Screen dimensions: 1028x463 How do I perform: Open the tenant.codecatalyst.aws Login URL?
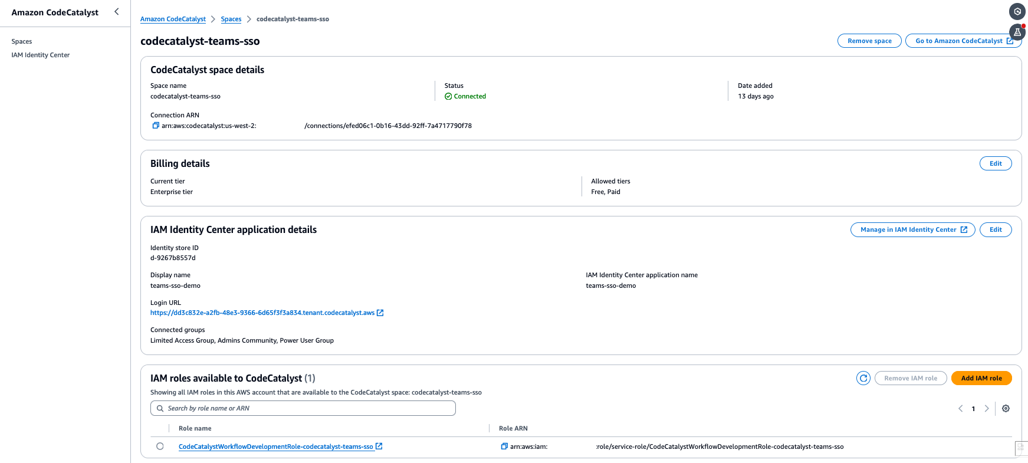click(x=262, y=313)
